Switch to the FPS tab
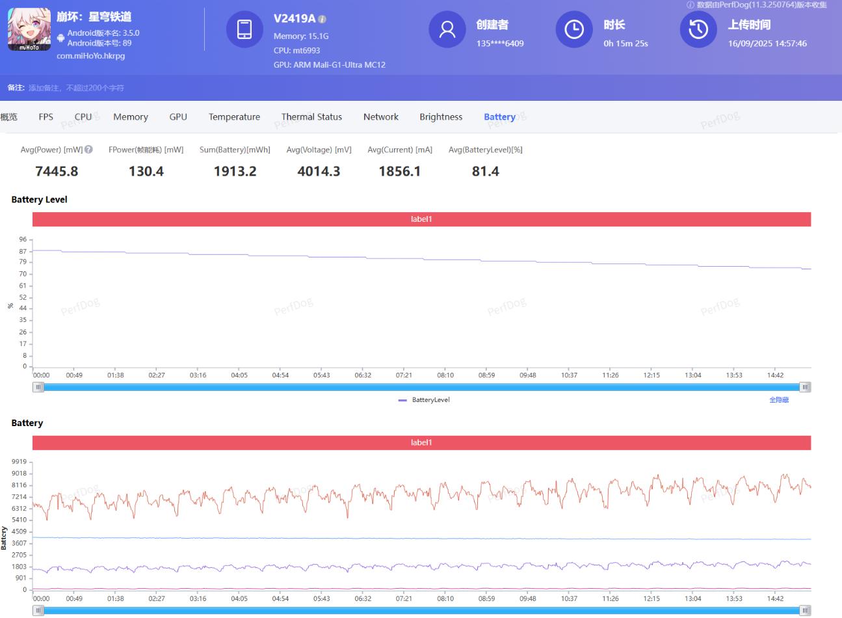 point(46,117)
